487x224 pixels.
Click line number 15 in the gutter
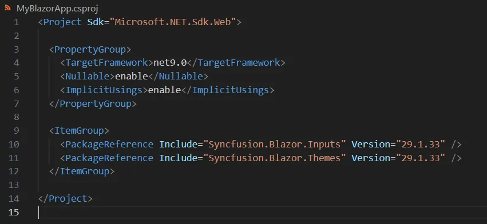click(14, 212)
